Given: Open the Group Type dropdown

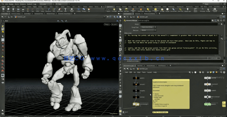Looking at the screenshot, I should [148, 27].
